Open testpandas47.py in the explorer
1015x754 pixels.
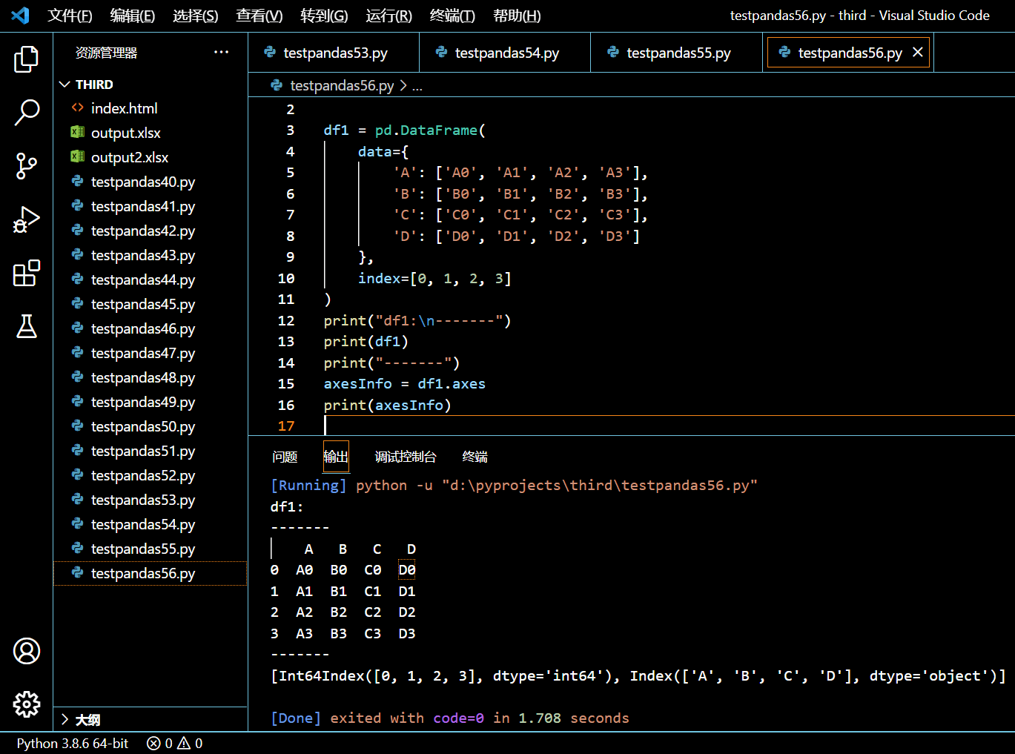pyautogui.click(x=151, y=353)
